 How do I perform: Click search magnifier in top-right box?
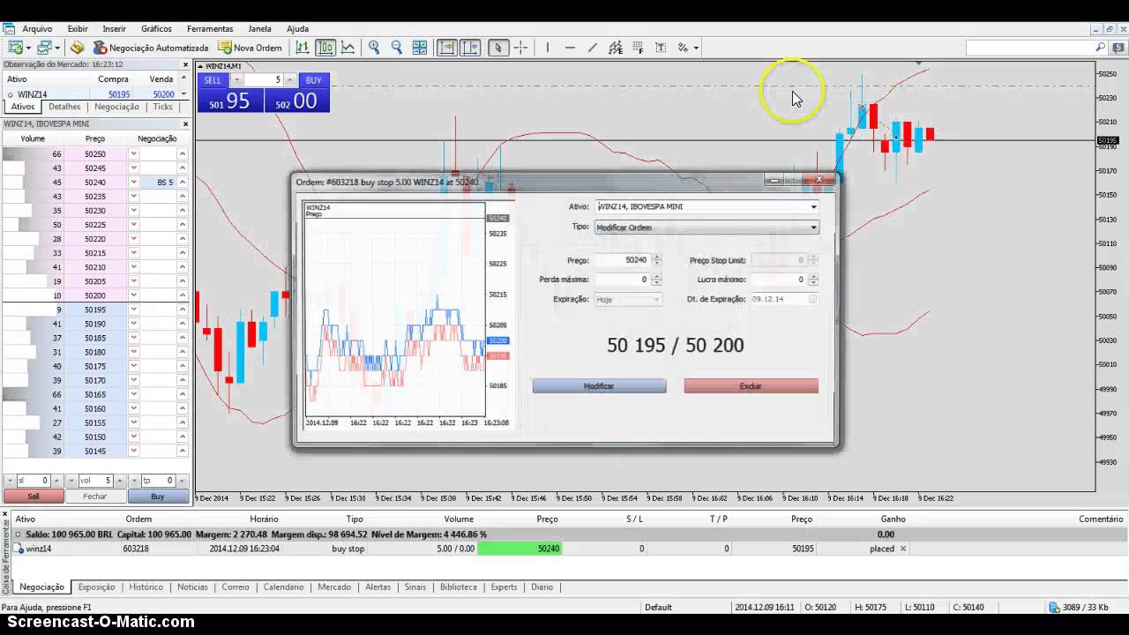(1100, 48)
